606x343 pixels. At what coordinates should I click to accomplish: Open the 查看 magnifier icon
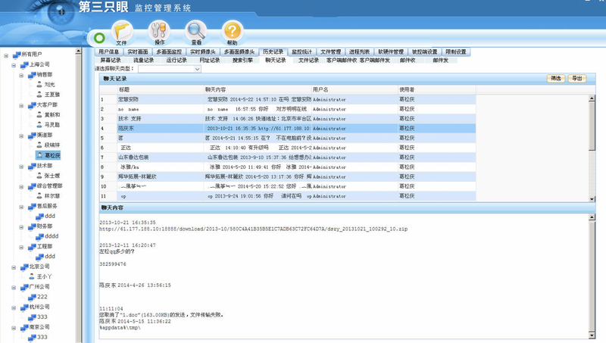coord(196,33)
